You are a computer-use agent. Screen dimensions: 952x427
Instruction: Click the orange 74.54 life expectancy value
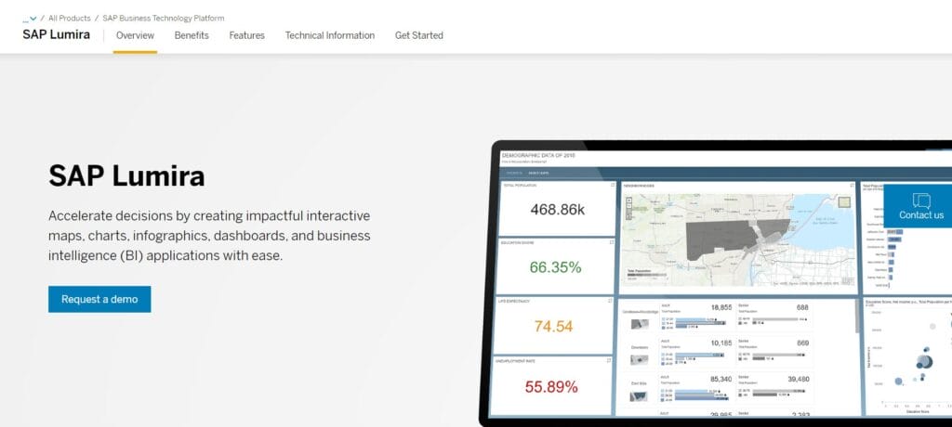click(553, 327)
